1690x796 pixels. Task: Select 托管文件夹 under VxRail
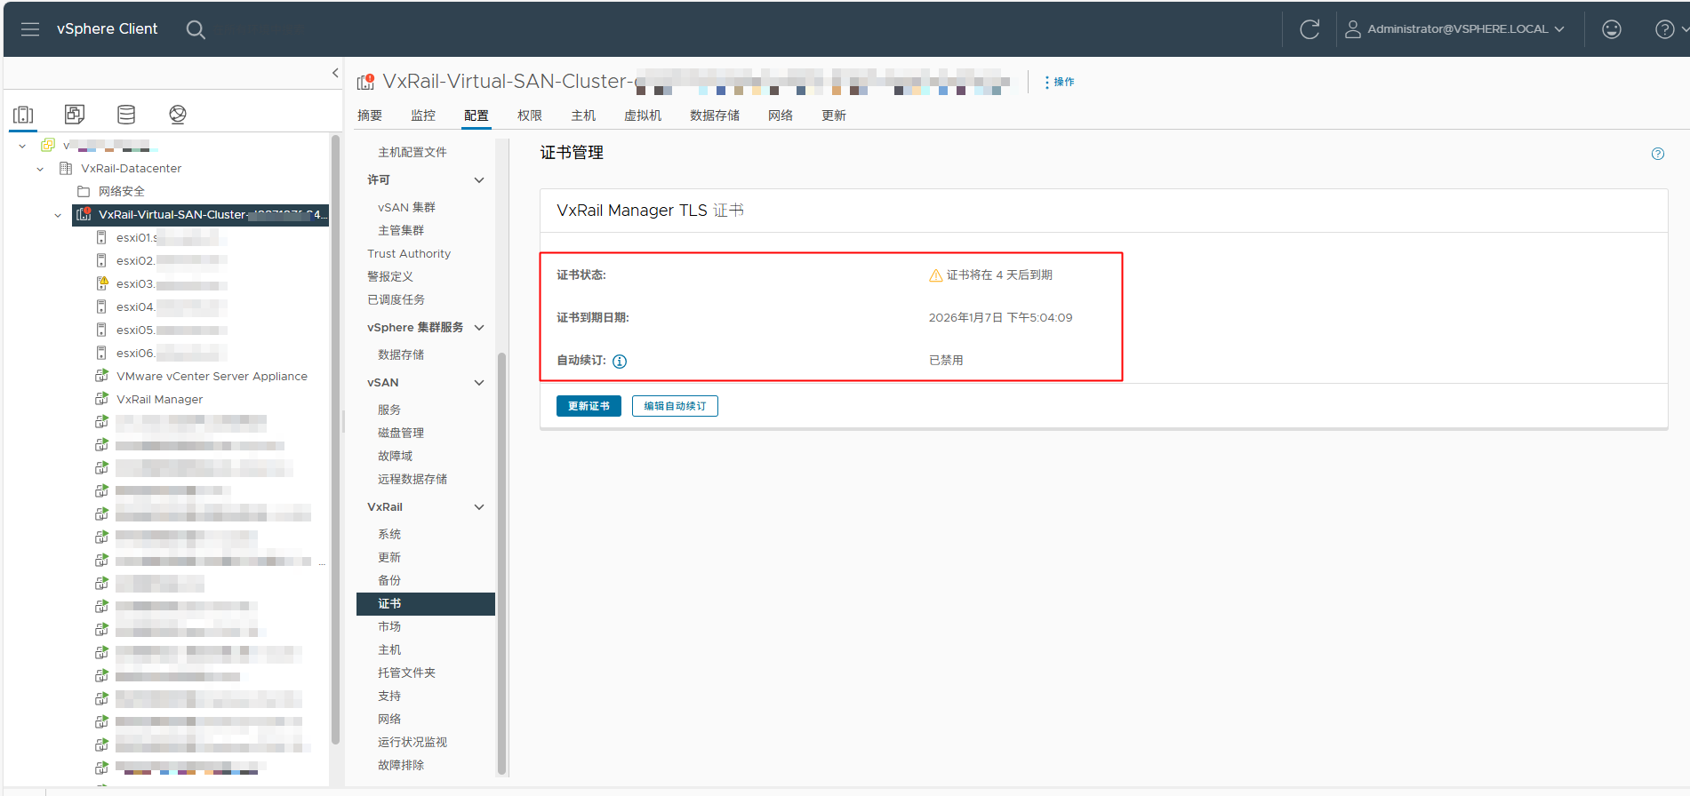(x=406, y=673)
